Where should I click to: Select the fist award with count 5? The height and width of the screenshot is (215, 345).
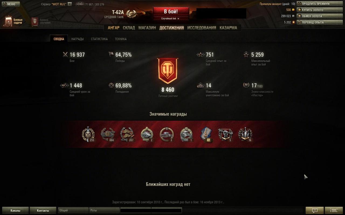point(225,134)
